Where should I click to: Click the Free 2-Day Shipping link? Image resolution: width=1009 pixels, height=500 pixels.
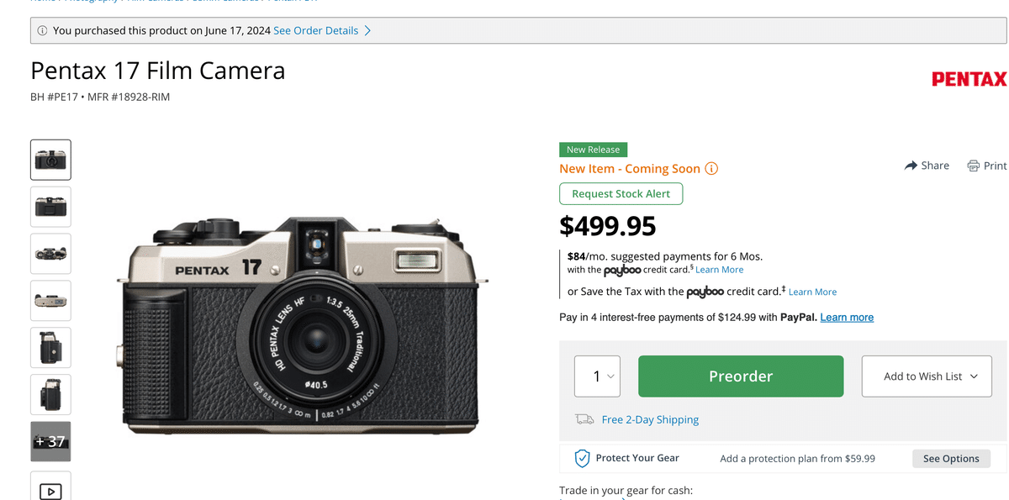click(650, 419)
